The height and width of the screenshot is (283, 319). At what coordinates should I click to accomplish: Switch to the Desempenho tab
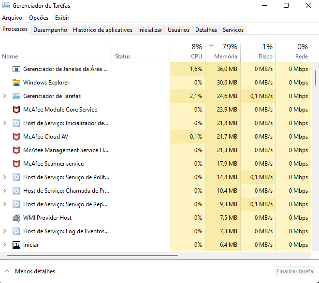coord(50,30)
